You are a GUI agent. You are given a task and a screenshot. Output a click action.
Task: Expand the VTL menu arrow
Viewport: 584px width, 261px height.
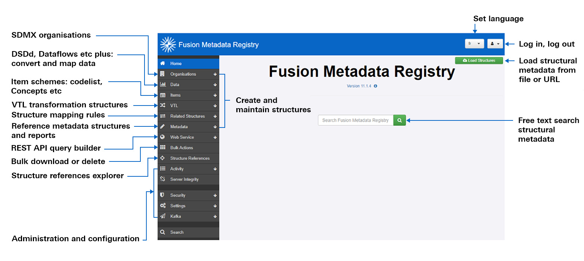pos(215,106)
